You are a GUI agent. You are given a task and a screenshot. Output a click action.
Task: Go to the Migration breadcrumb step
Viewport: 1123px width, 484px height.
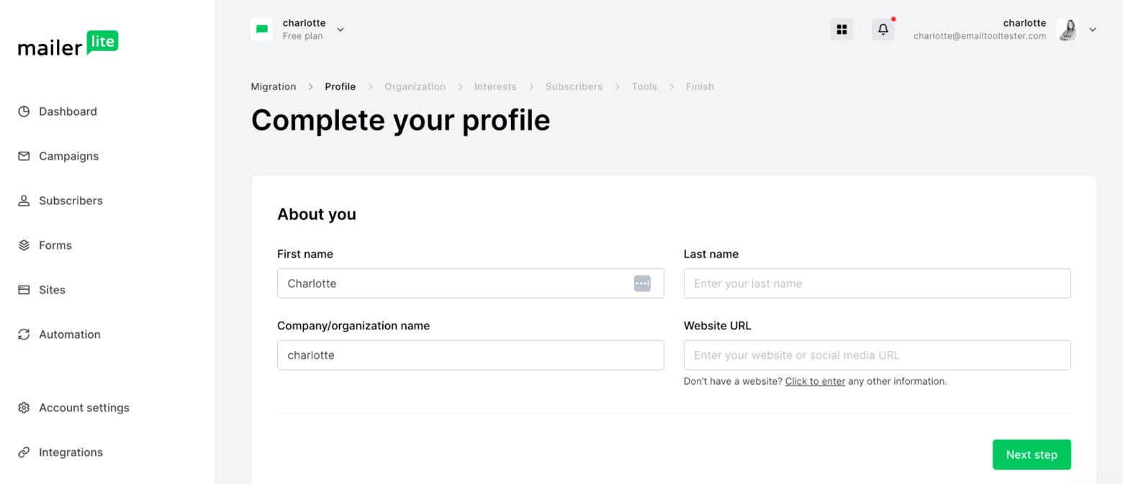pyautogui.click(x=273, y=86)
